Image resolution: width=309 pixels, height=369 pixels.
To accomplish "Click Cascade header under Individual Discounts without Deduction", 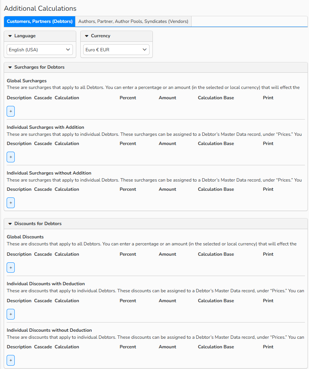I will [x=43, y=347].
